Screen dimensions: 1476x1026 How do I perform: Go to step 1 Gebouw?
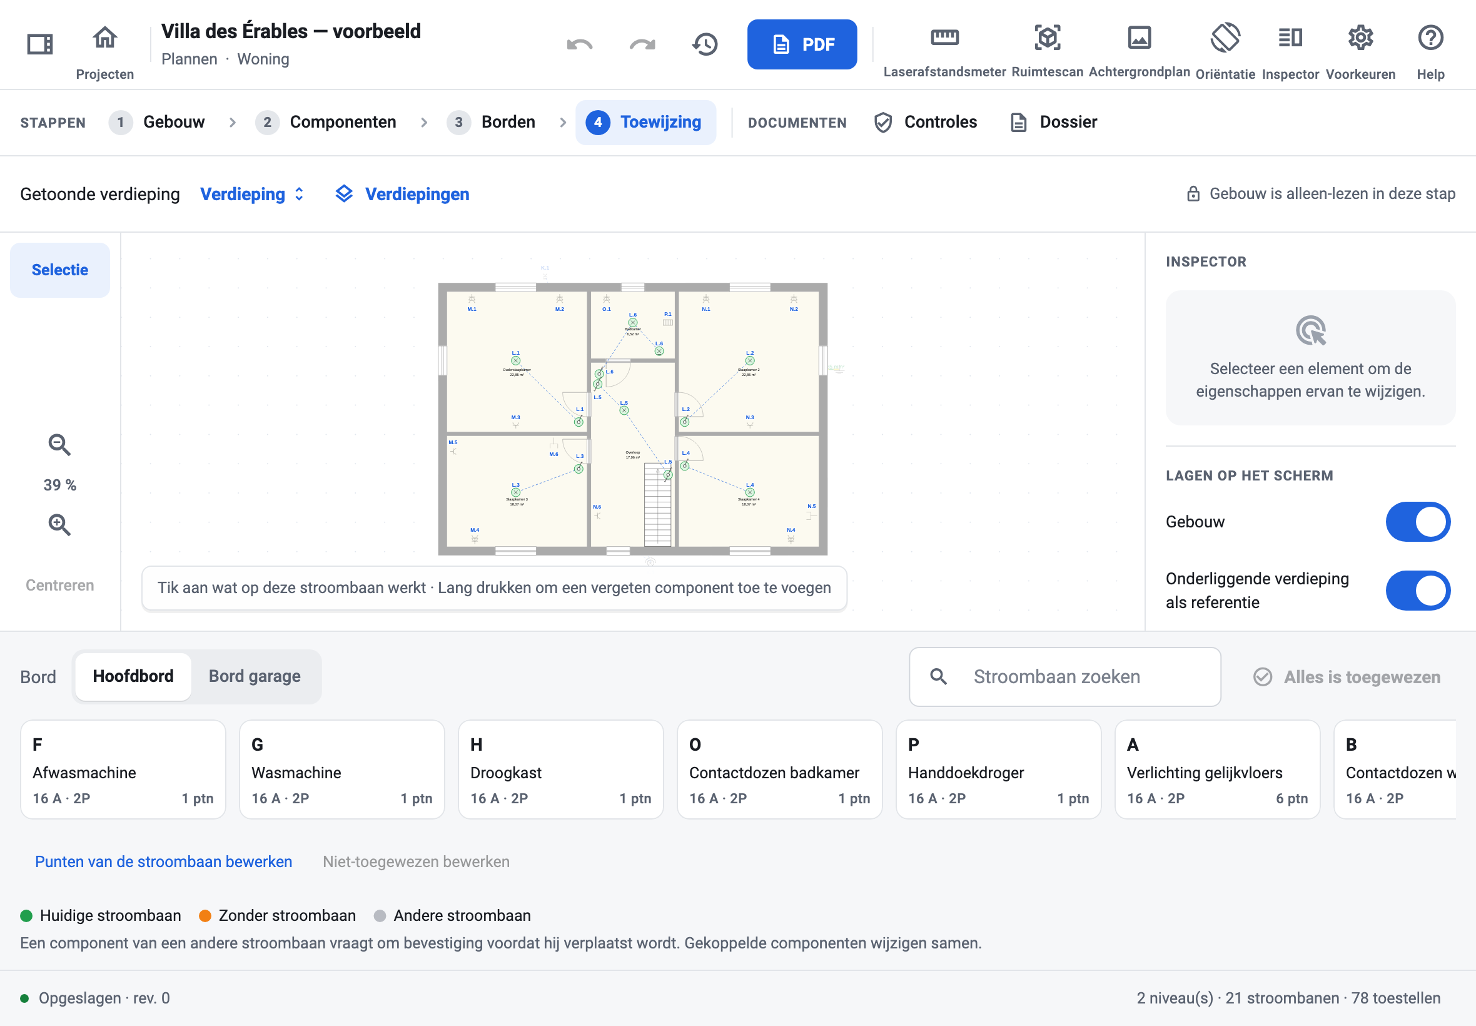pyautogui.click(x=157, y=122)
